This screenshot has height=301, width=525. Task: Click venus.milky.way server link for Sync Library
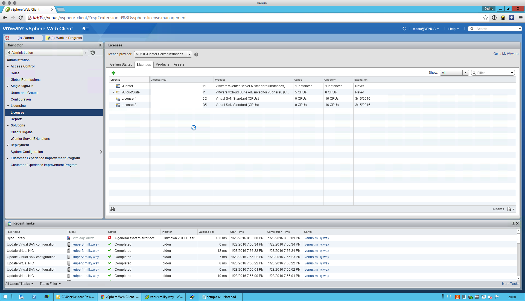coord(317,238)
